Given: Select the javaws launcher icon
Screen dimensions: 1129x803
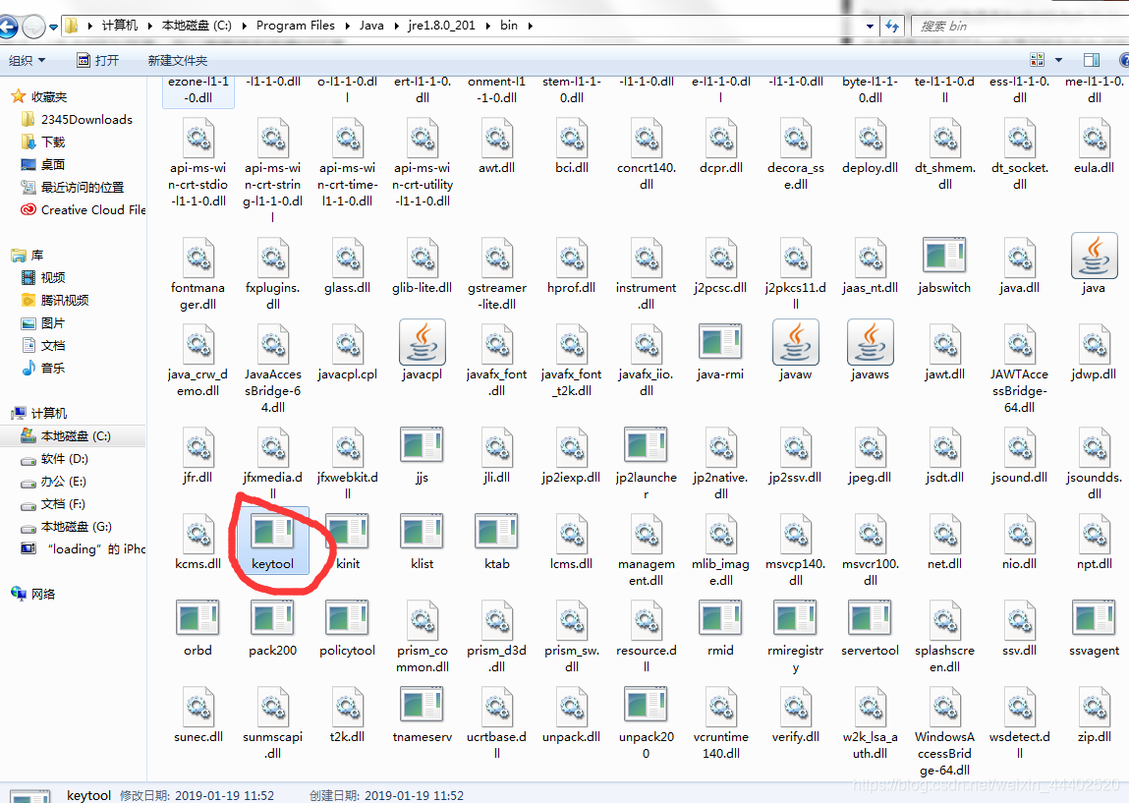Looking at the screenshot, I should 870,342.
